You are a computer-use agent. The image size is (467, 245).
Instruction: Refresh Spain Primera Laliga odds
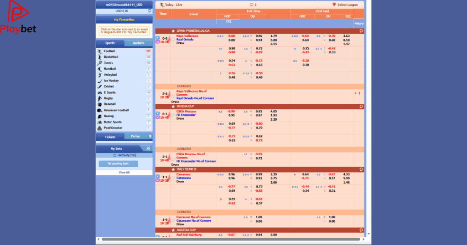pyautogui.click(x=361, y=31)
